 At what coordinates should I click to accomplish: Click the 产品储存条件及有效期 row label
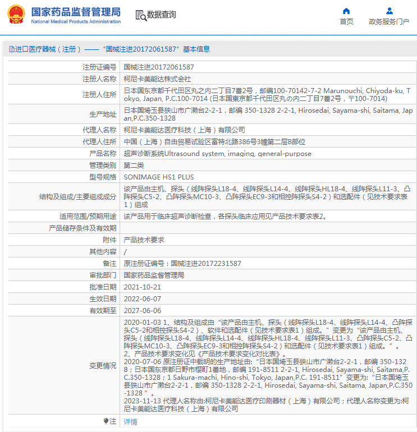pyautogui.click(x=83, y=228)
